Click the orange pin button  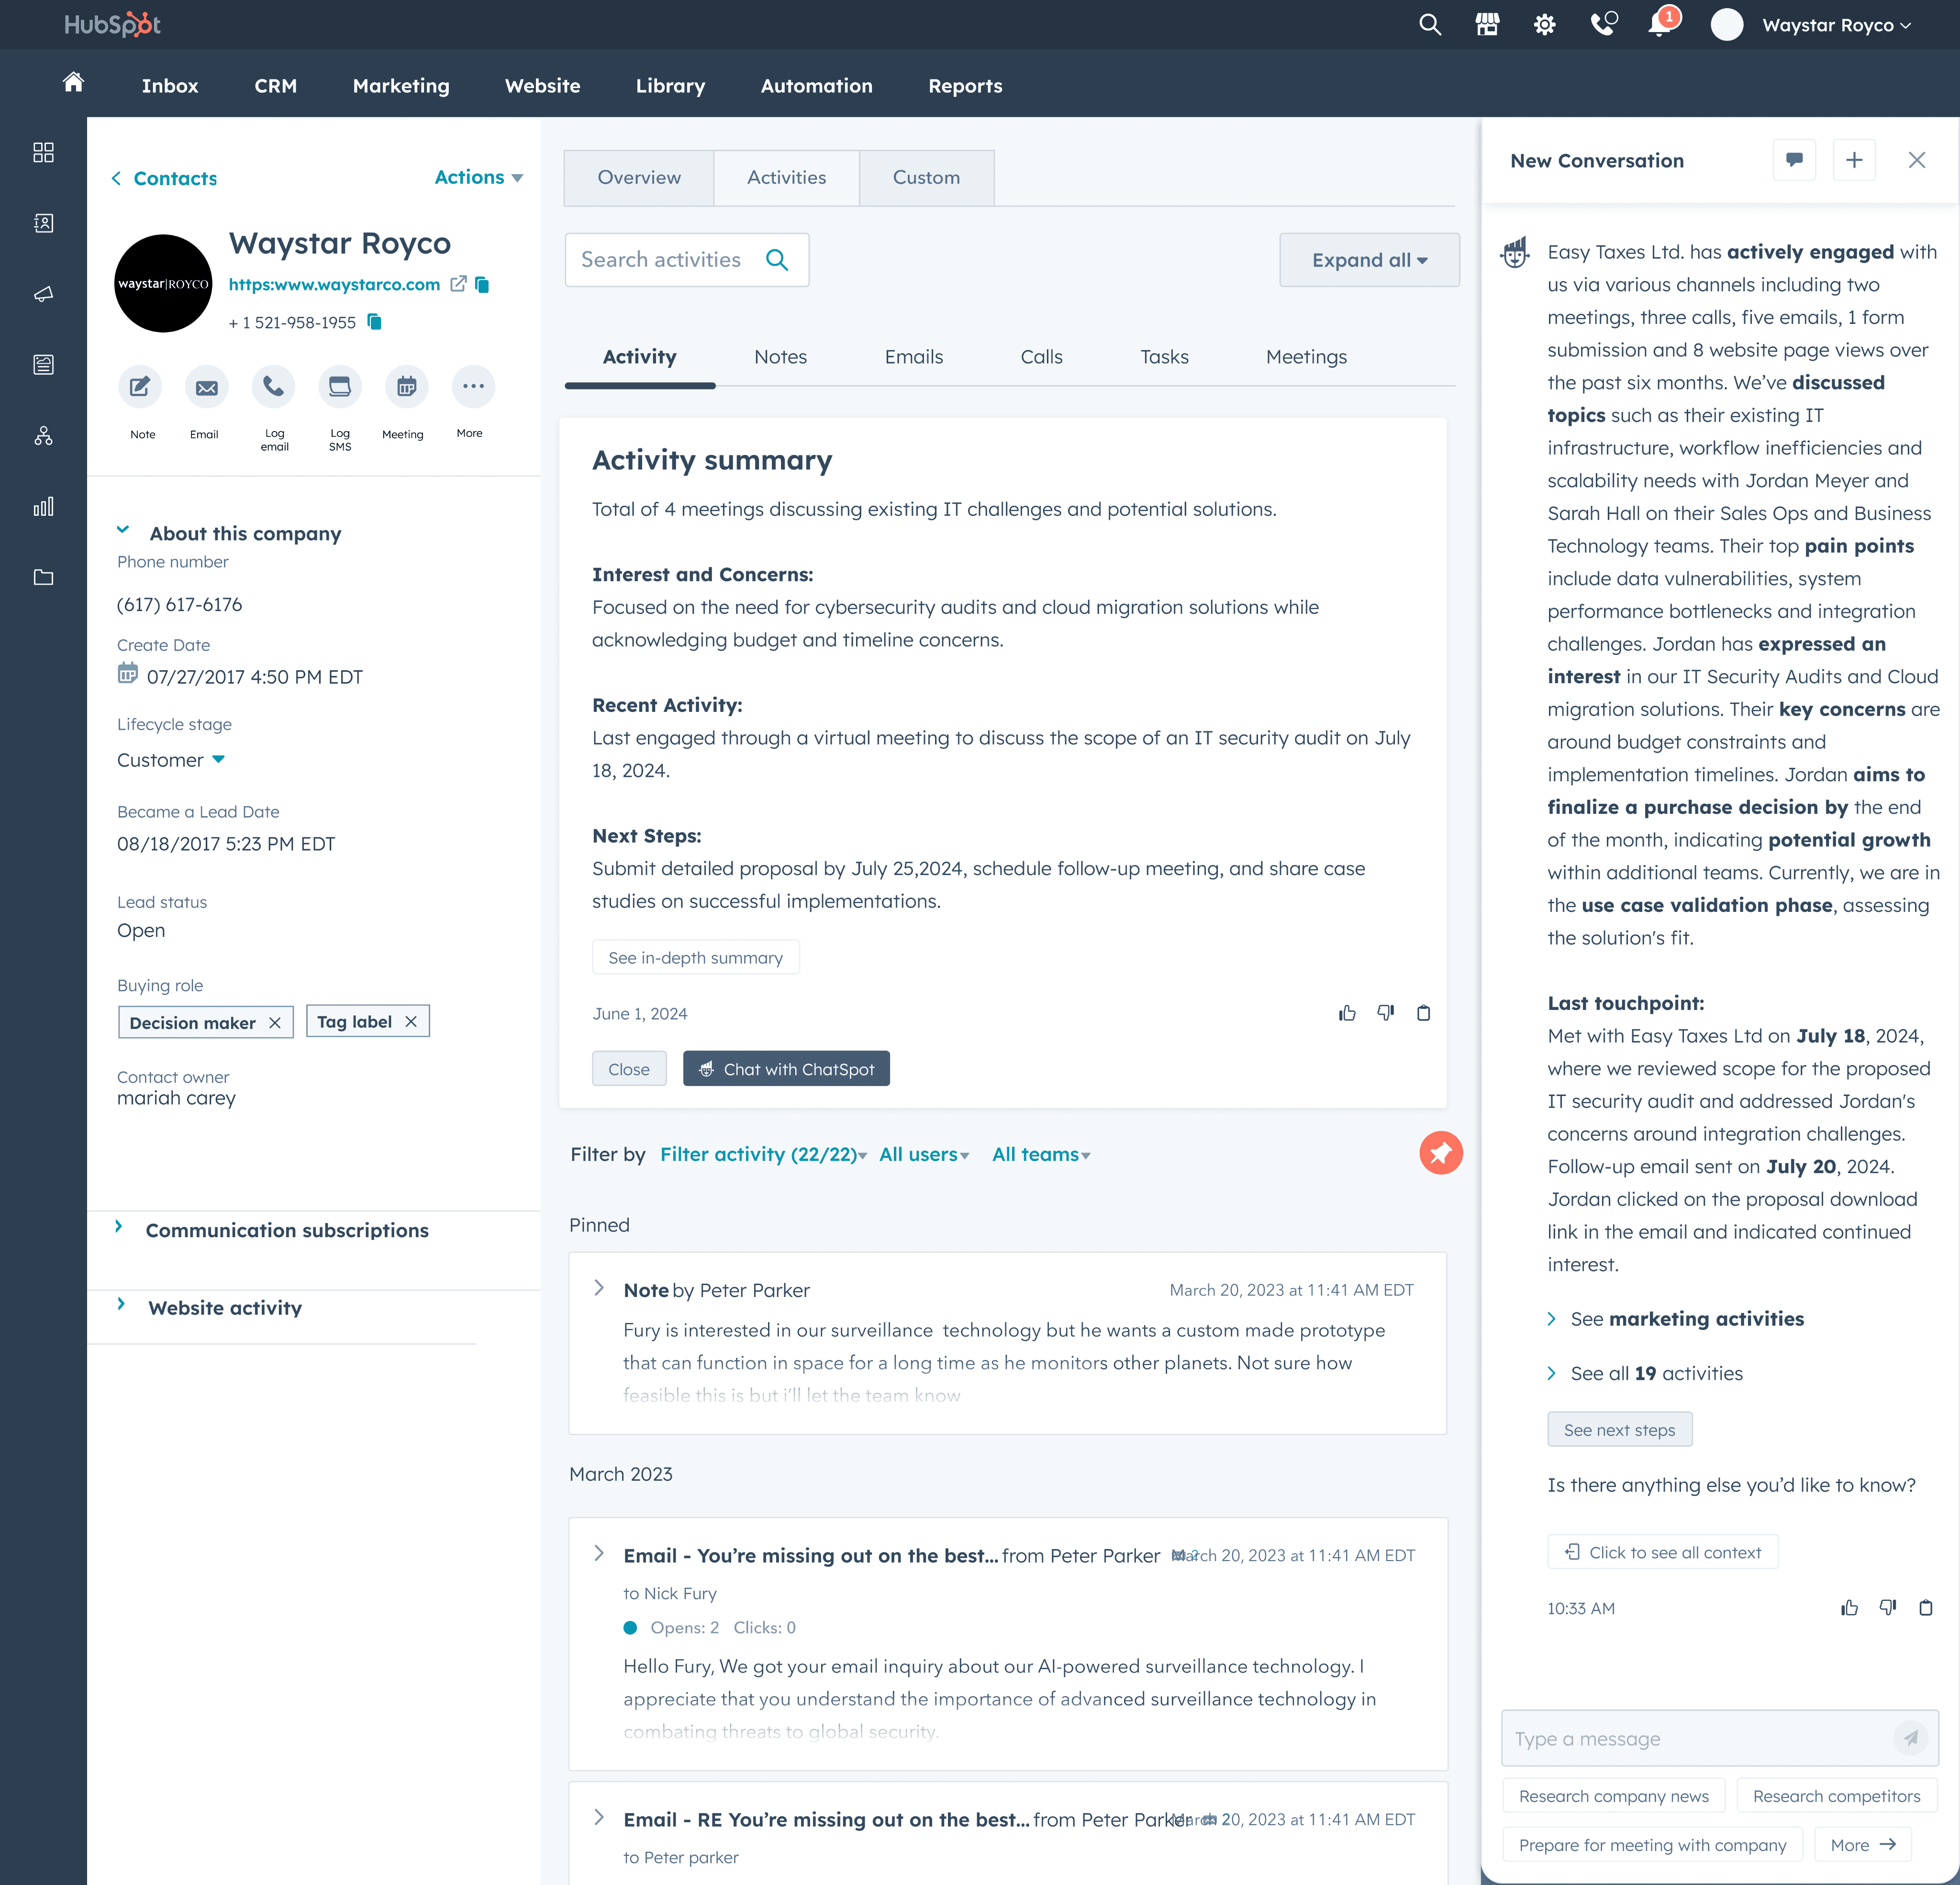[1440, 1153]
